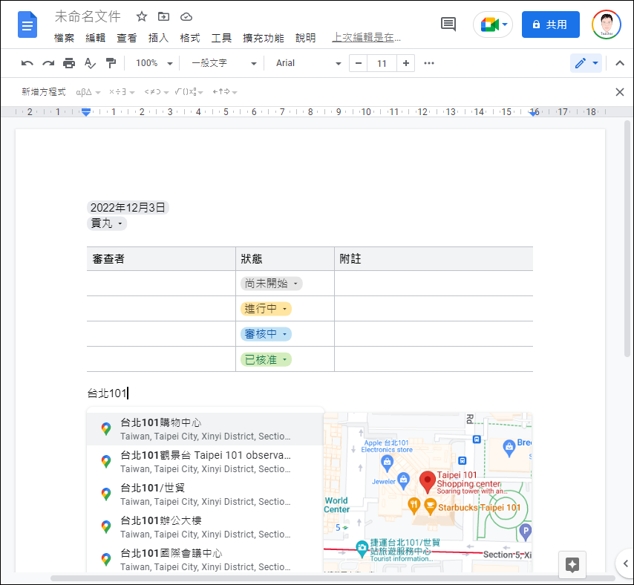The height and width of the screenshot is (585, 634).
Task: Click the redo arrow icon
Action: (48, 63)
